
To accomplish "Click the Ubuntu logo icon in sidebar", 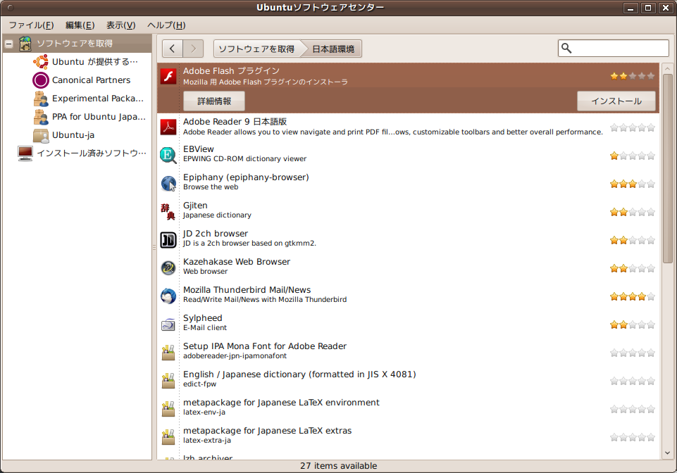I will point(41,62).
